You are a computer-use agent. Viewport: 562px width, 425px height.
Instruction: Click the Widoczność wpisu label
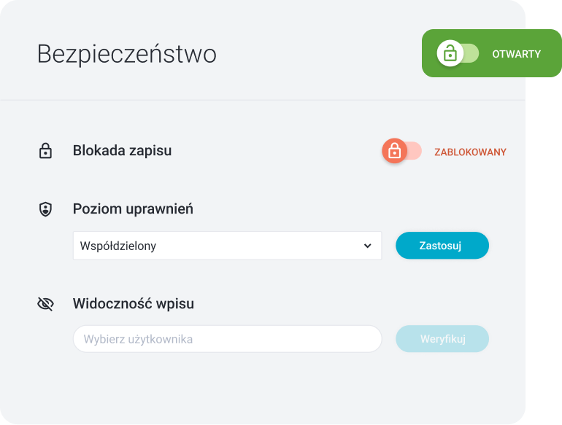point(134,303)
